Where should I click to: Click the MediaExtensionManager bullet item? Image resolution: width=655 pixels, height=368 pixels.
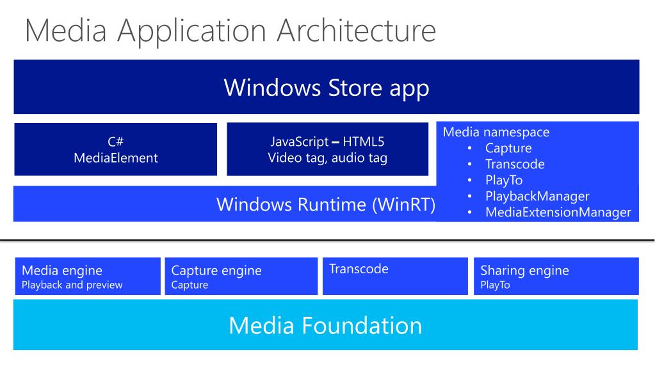coord(558,212)
